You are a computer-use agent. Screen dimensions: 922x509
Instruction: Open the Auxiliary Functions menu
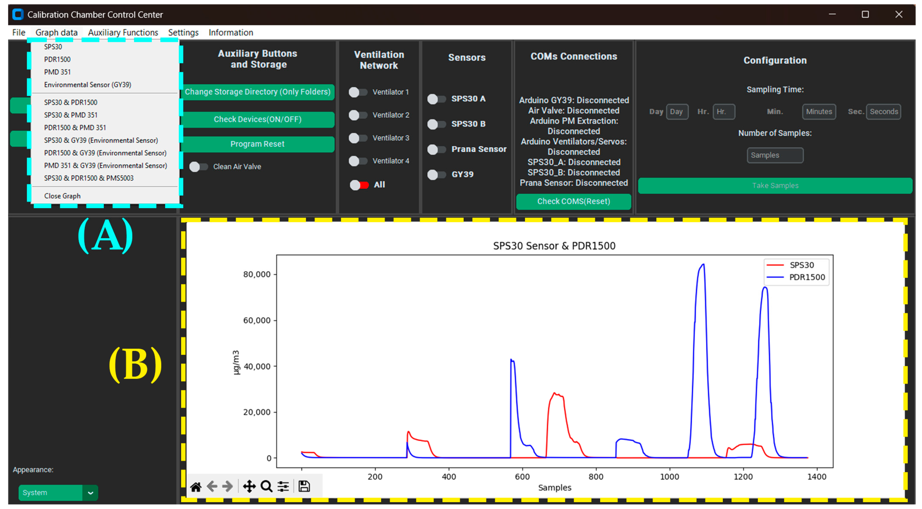click(123, 33)
